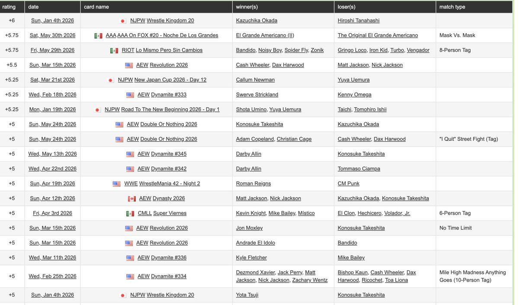519x305 pixels.
Task: Open Kevin Knight wrestler link
Action: (250, 213)
